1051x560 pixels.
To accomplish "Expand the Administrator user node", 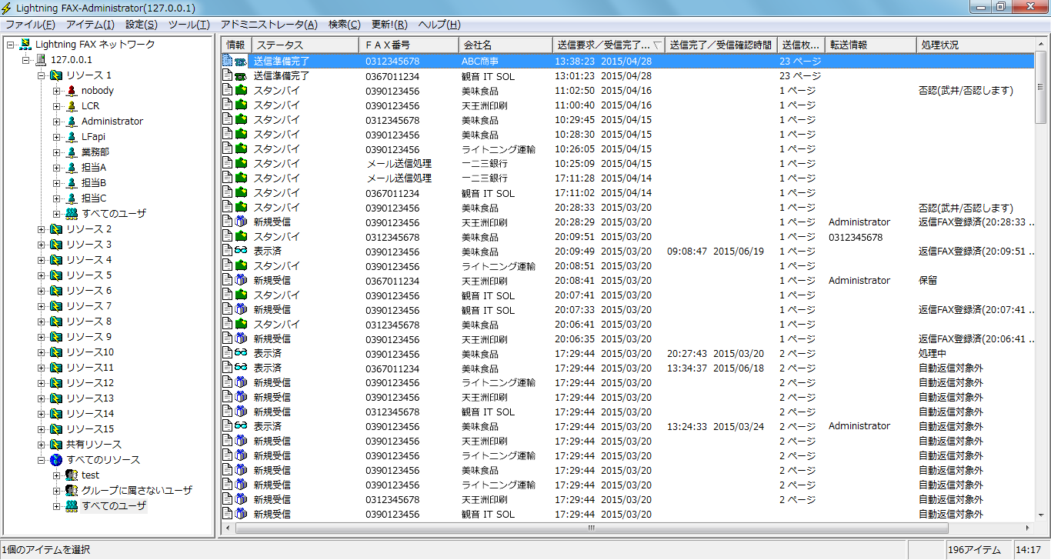I will [57, 122].
